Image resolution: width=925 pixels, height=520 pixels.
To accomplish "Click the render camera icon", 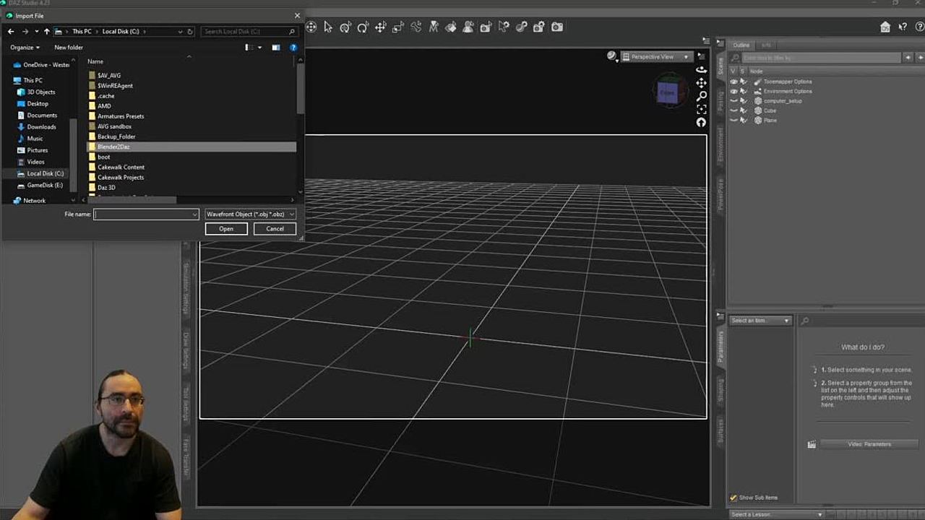I will point(557,27).
